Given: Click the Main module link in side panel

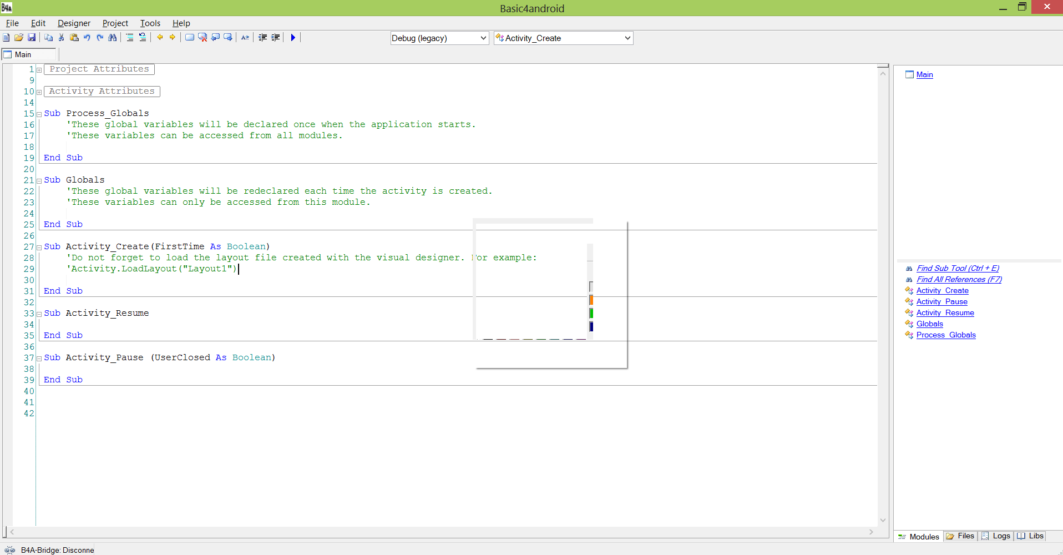Looking at the screenshot, I should click(x=924, y=75).
